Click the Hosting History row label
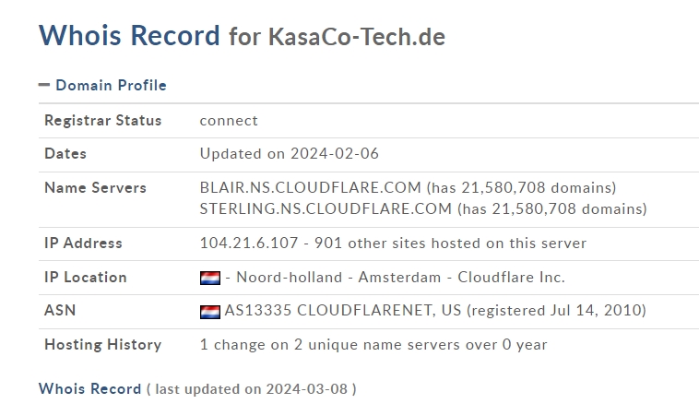The width and height of the screenshot is (699, 404). click(x=103, y=345)
